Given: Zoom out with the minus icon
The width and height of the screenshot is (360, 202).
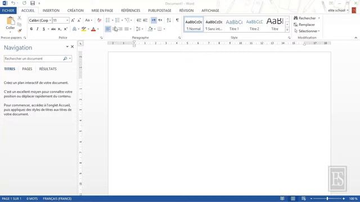Looking at the screenshot, I should pos(311,199).
